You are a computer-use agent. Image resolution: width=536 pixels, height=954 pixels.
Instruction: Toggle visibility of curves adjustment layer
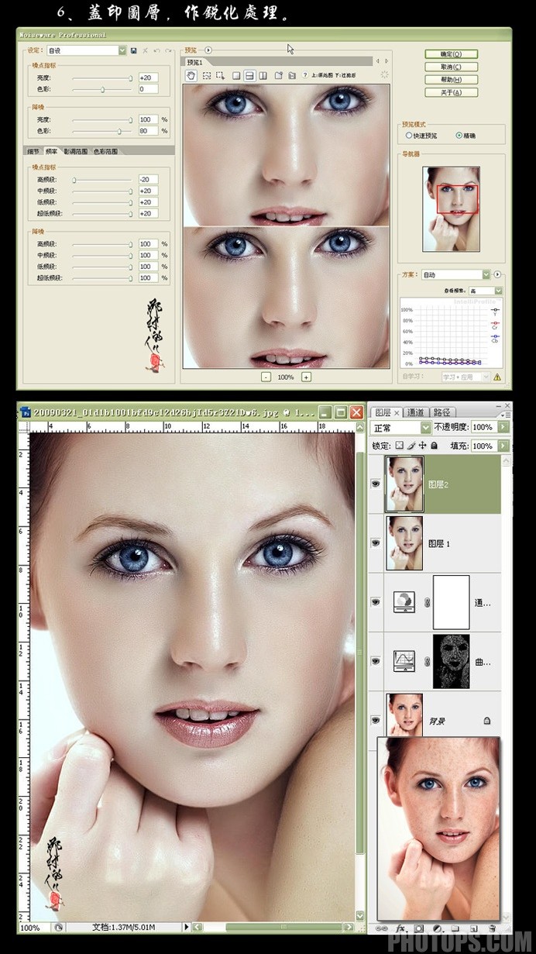click(376, 661)
